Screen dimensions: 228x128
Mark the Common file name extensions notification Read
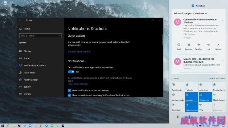point(179,47)
